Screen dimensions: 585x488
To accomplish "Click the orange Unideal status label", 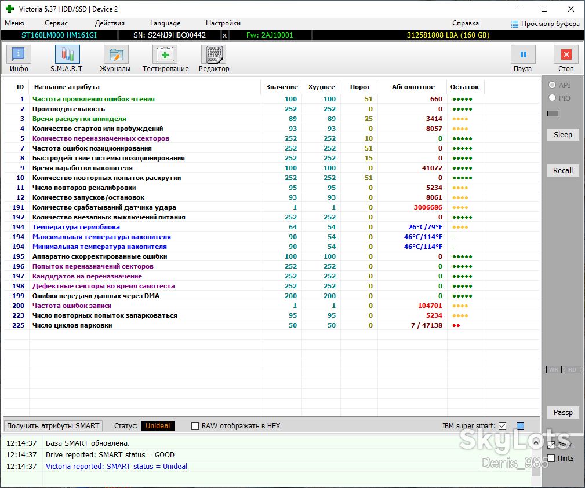I will [158, 426].
